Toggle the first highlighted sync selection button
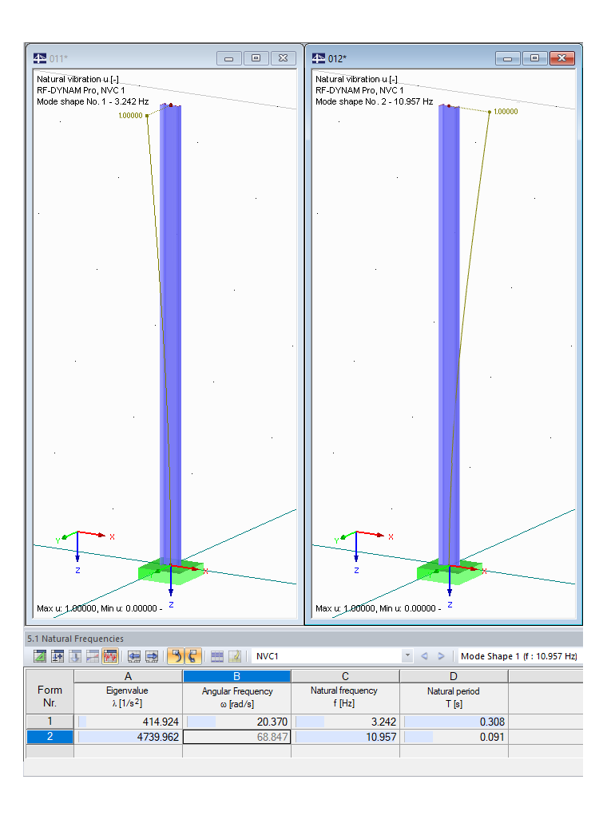 point(176,656)
